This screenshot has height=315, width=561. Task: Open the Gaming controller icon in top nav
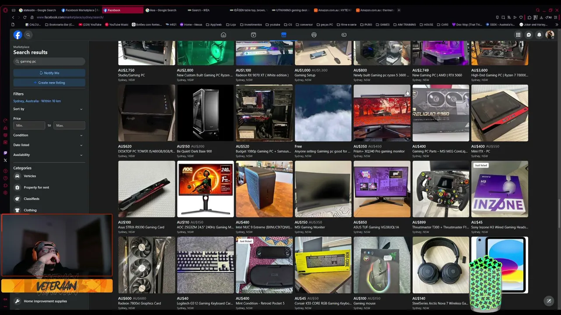tap(344, 35)
